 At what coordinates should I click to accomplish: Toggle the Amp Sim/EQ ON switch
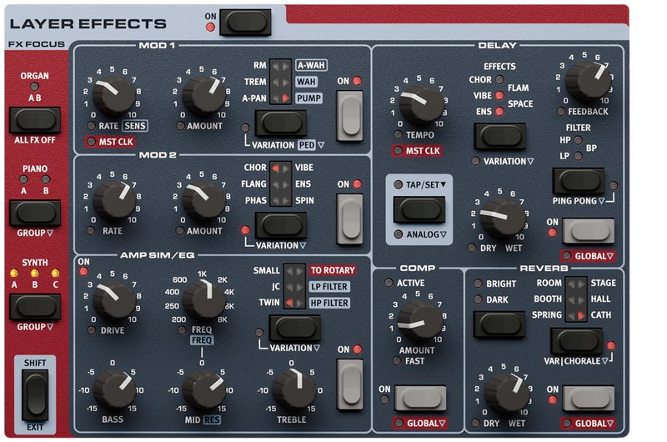349,384
